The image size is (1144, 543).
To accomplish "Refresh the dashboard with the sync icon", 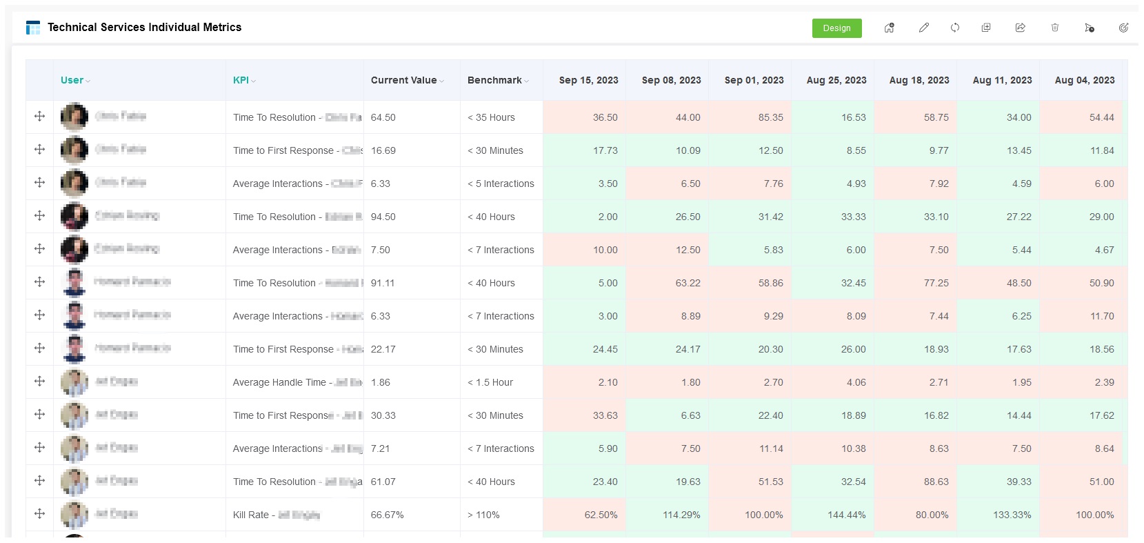I will [x=955, y=28].
